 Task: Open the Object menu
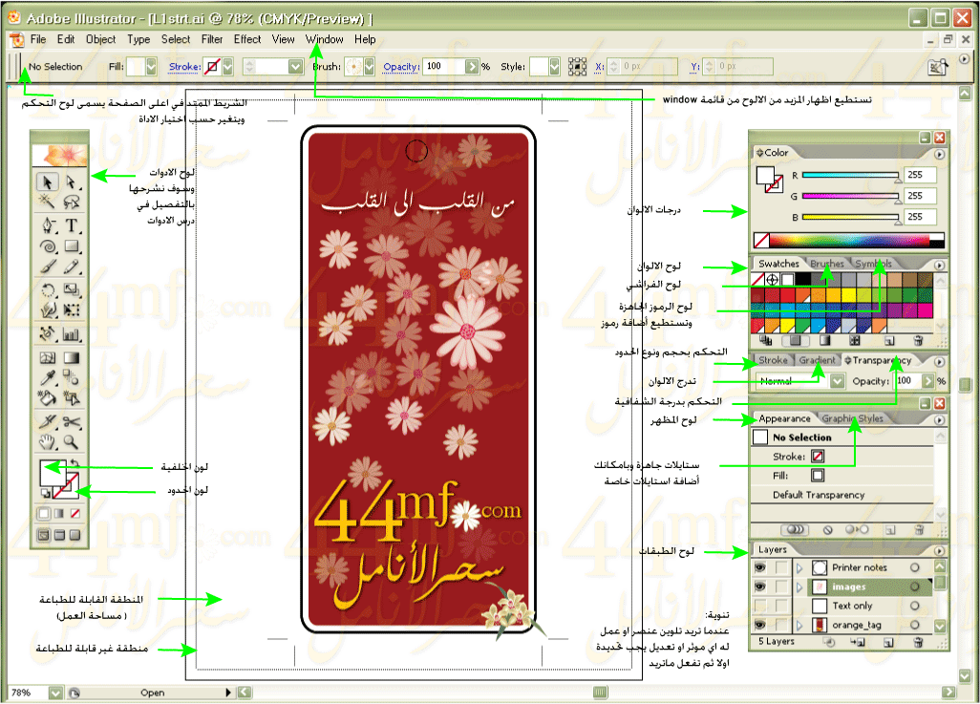coord(100,39)
